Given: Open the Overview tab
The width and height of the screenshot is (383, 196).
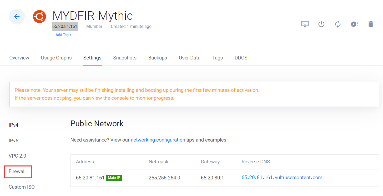Looking at the screenshot, I should tap(19, 58).
